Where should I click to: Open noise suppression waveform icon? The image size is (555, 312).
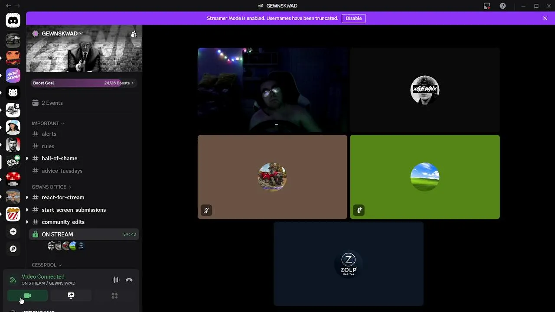point(116,280)
